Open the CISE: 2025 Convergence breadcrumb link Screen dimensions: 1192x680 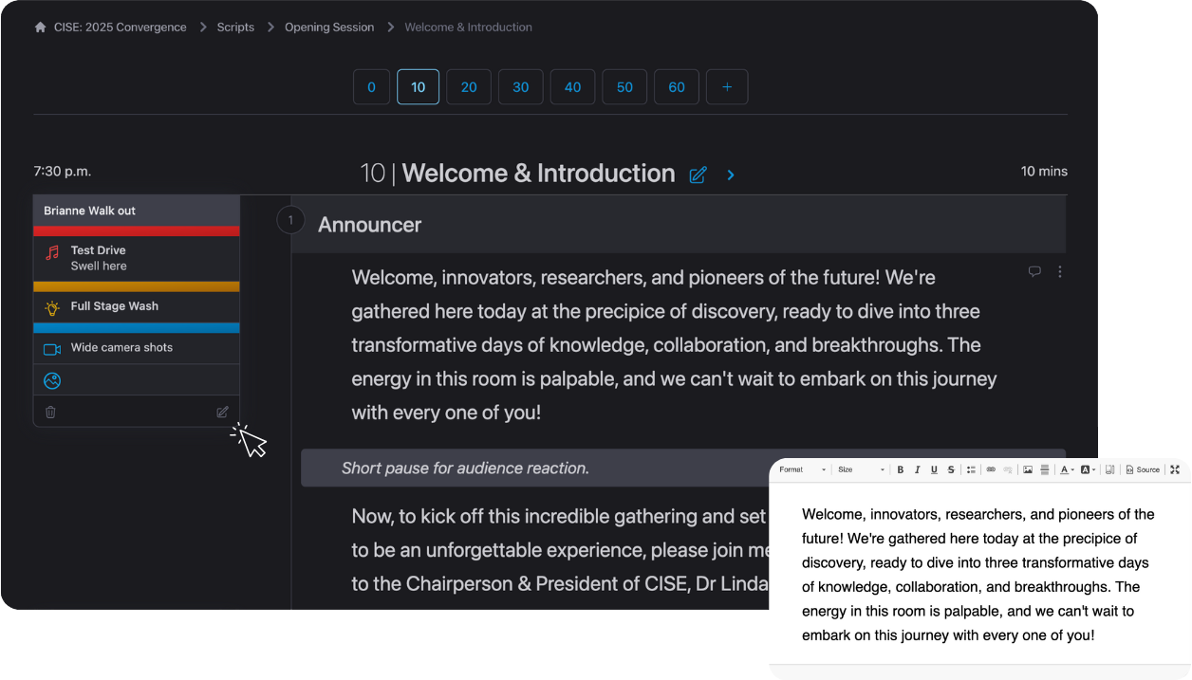pyautogui.click(x=121, y=28)
